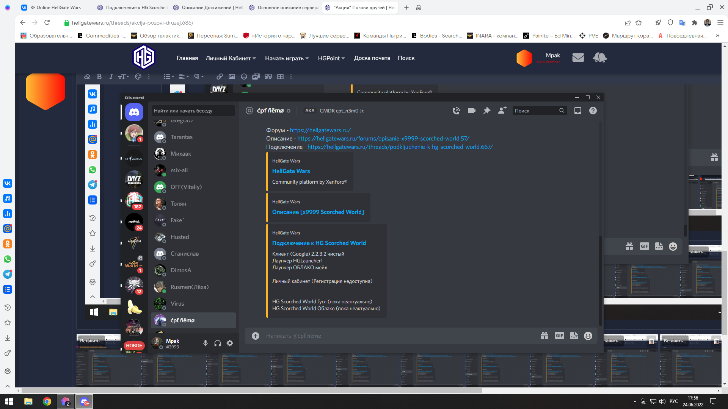This screenshot has width=728, height=409.
Task: Insert an image via editor toolbar
Action: 232,76
